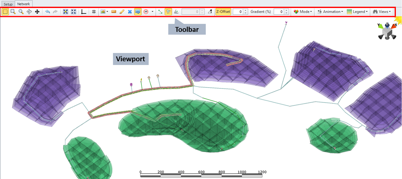Open the Mode dropdown
The height and width of the screenshot is (179, 402).
303,12
